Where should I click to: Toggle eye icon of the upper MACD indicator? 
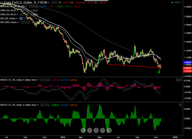click(x=42, y=80)
